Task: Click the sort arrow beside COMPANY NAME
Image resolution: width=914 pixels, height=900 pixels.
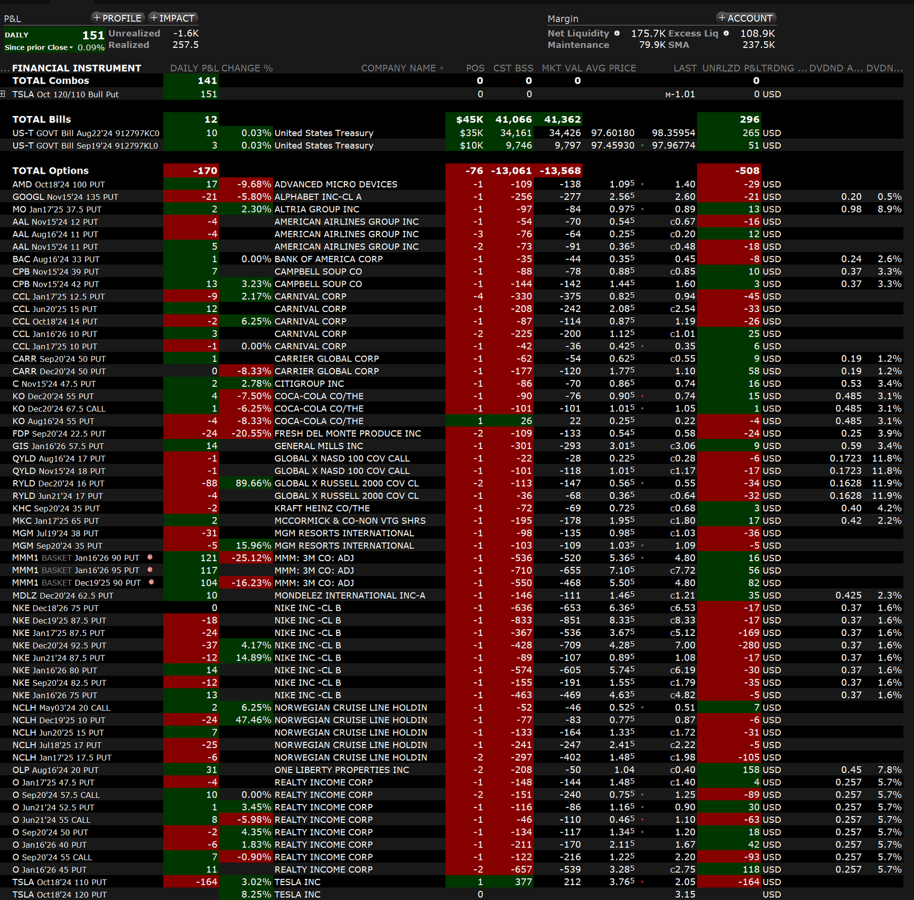Action: click(442, 68)
